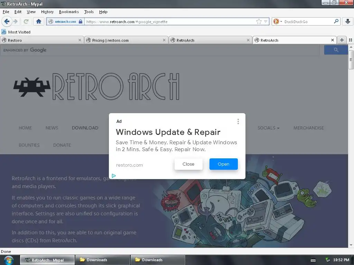Click the DuckDuckGo search field
The image size is (354, 265).
click(x=308, y=22)
